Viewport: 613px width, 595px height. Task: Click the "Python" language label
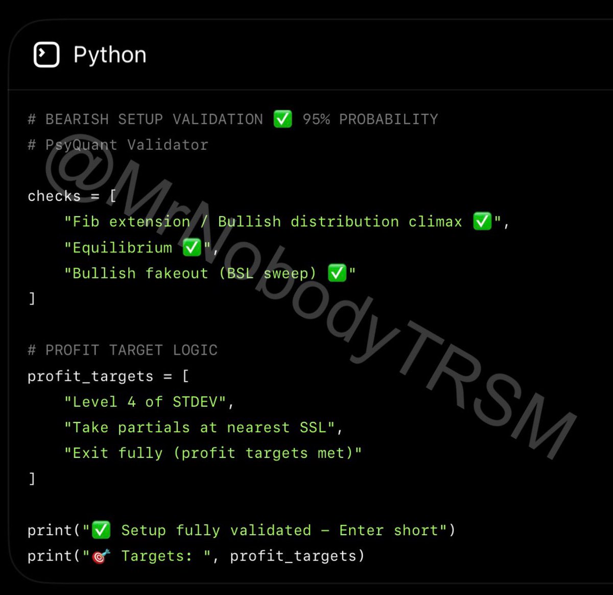pos(110,55)
